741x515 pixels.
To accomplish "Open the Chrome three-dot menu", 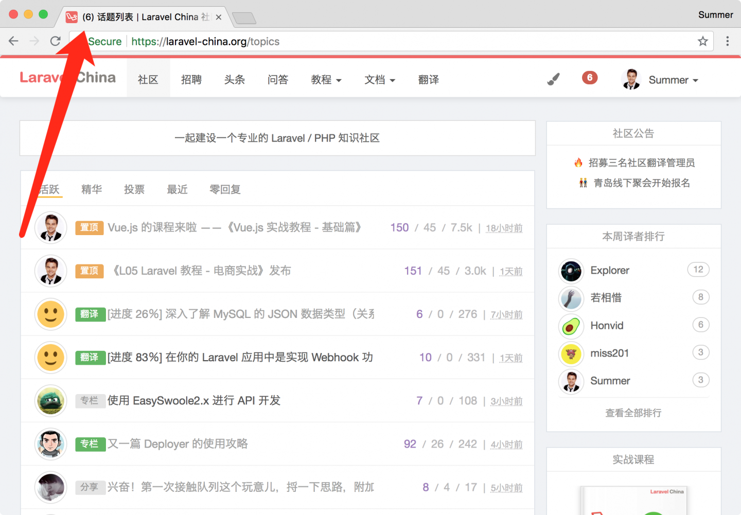I will pyautogui.click(x=728, y=41).
